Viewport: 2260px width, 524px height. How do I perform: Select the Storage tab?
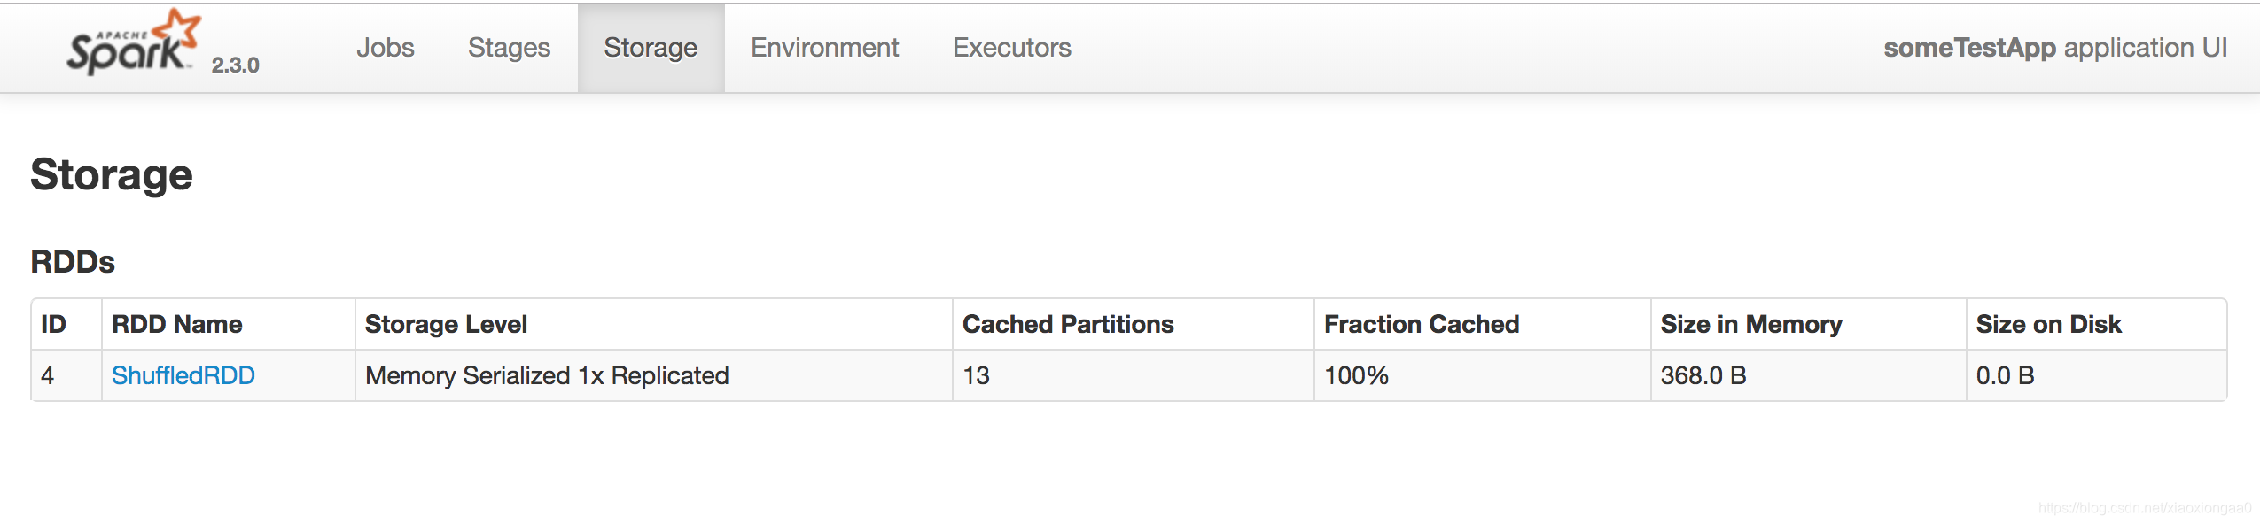pyautogui.click(x=651, y=48)
